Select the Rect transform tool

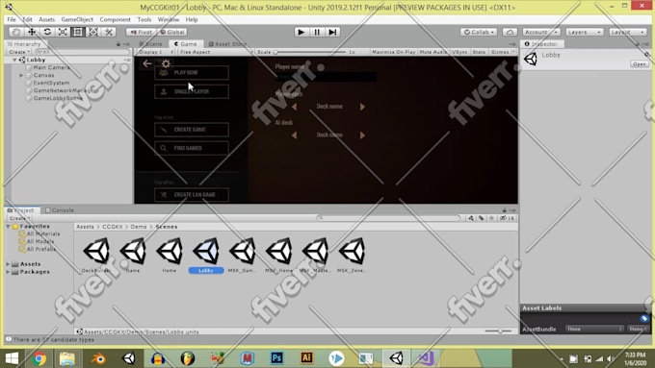pyautogui.click(x=78, y=32)
